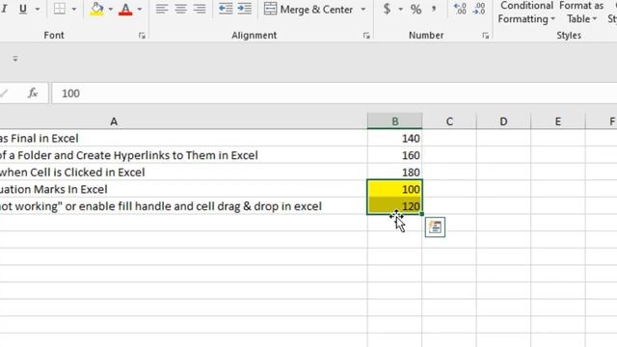Select yellow cell containing 100
617x347 pixels.
tap(394, 189)
